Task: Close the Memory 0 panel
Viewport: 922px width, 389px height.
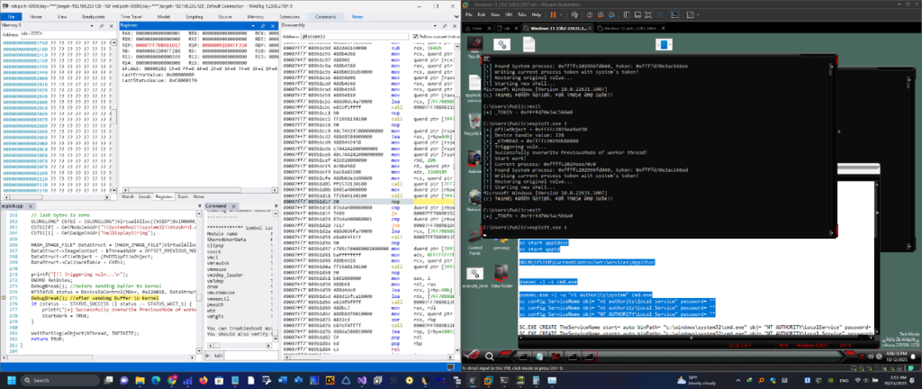Action: pos(111,26)
